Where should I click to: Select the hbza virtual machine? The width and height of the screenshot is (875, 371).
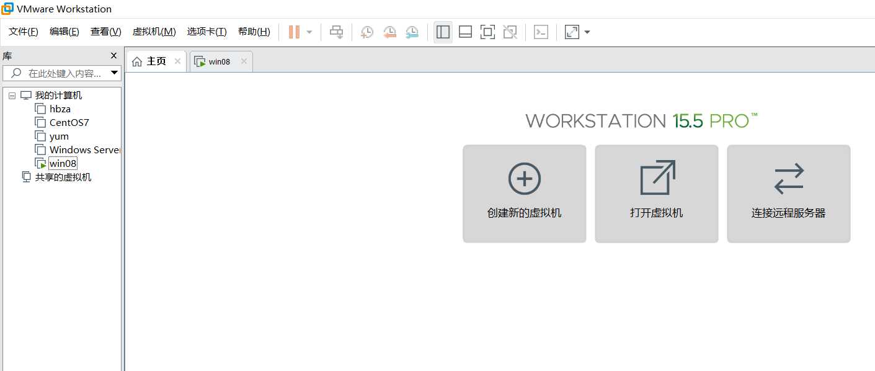pyautogui.click(x=60, y=109)
